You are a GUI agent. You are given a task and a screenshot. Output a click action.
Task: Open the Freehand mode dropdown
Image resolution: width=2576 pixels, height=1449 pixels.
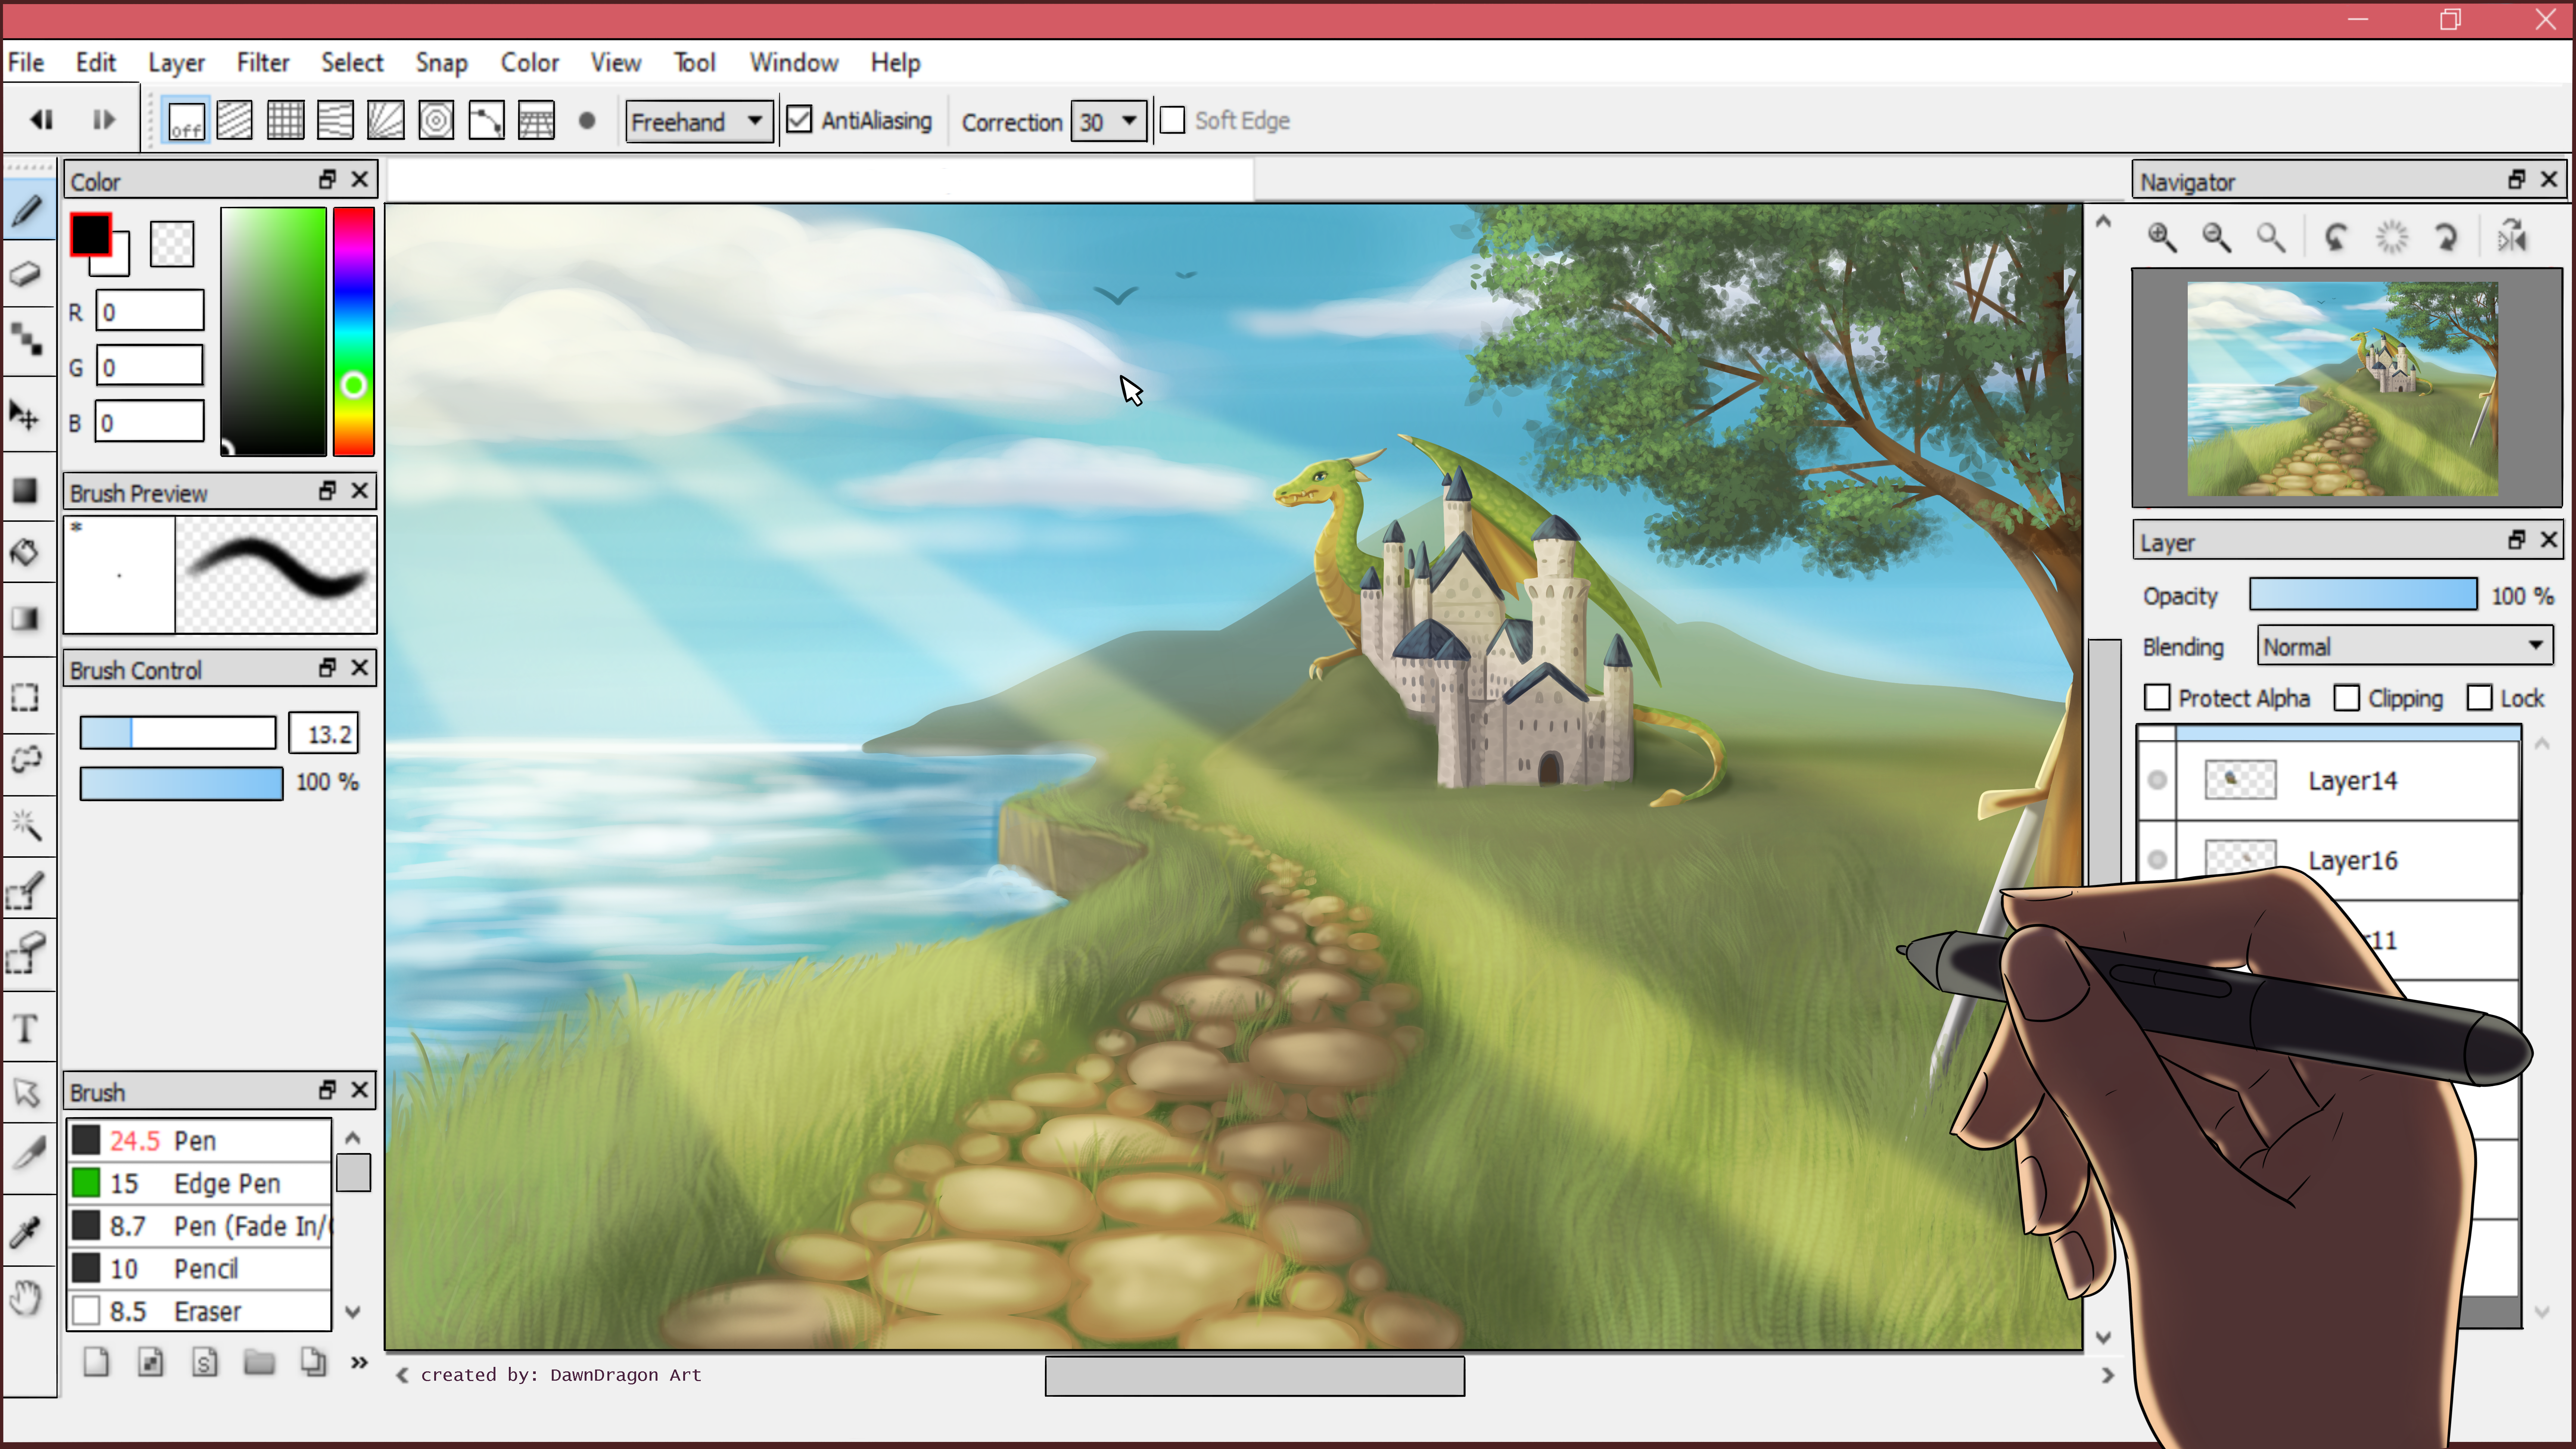(698, 121)
